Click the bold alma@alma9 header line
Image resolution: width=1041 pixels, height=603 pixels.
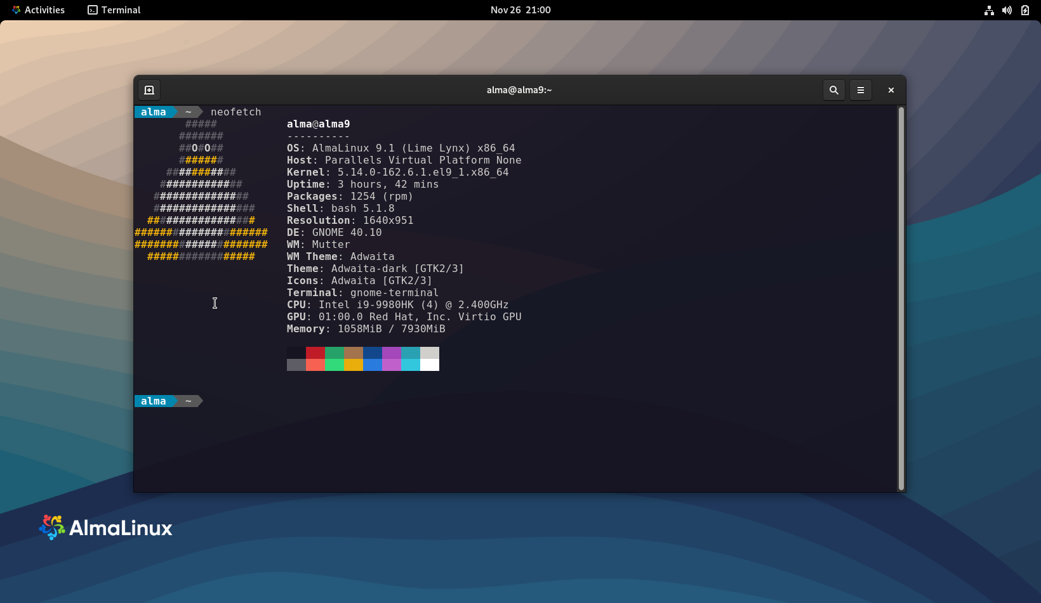click(x=318, y=124)
